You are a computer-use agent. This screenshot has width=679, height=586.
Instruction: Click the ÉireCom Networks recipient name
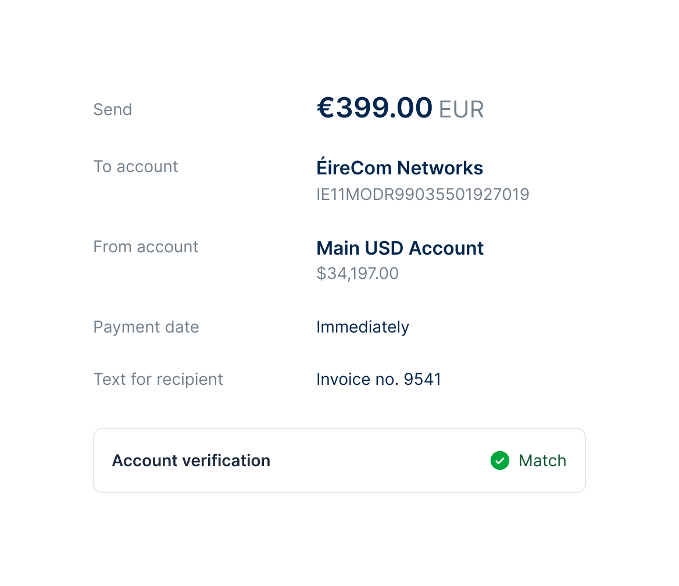(x=399, y=168)
